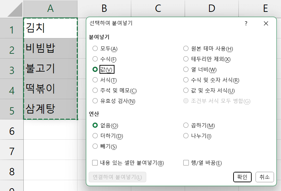
Task: Select the 모두(A) paste option
Action: (95, 49)
